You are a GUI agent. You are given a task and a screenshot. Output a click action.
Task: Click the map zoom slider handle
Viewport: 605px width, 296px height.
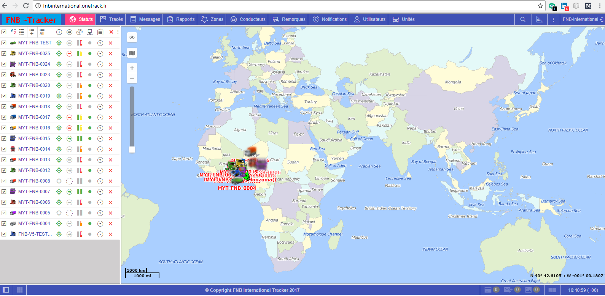[x=132, y=150]
